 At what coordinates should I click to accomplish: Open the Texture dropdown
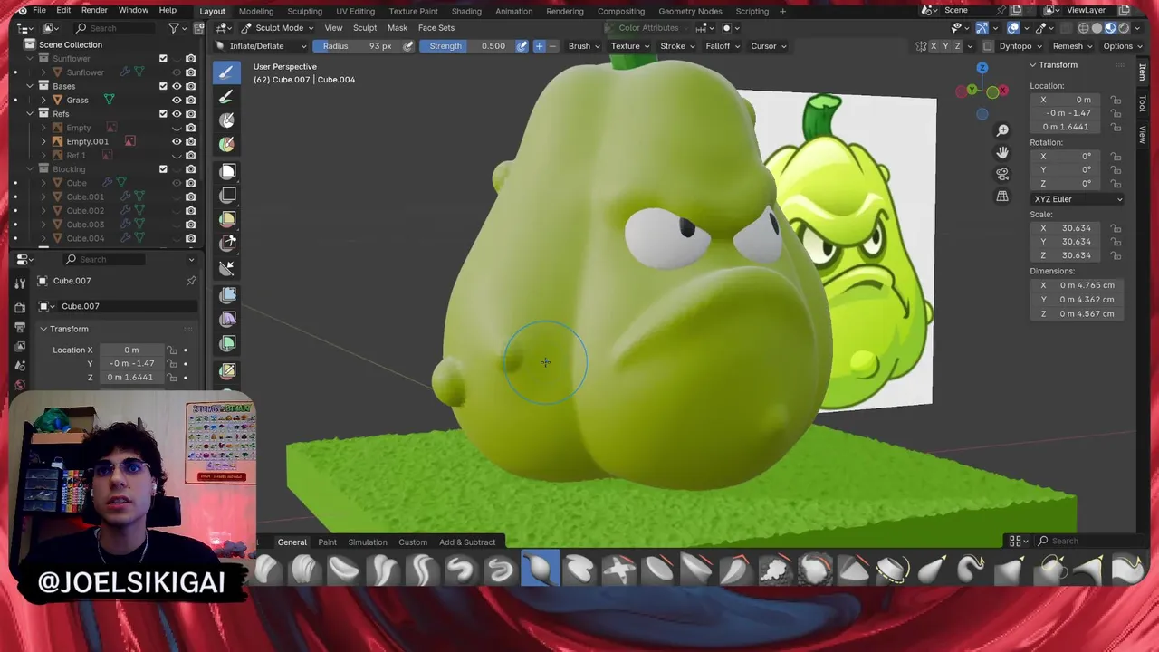pyautogui.click(x=629, y=46)
